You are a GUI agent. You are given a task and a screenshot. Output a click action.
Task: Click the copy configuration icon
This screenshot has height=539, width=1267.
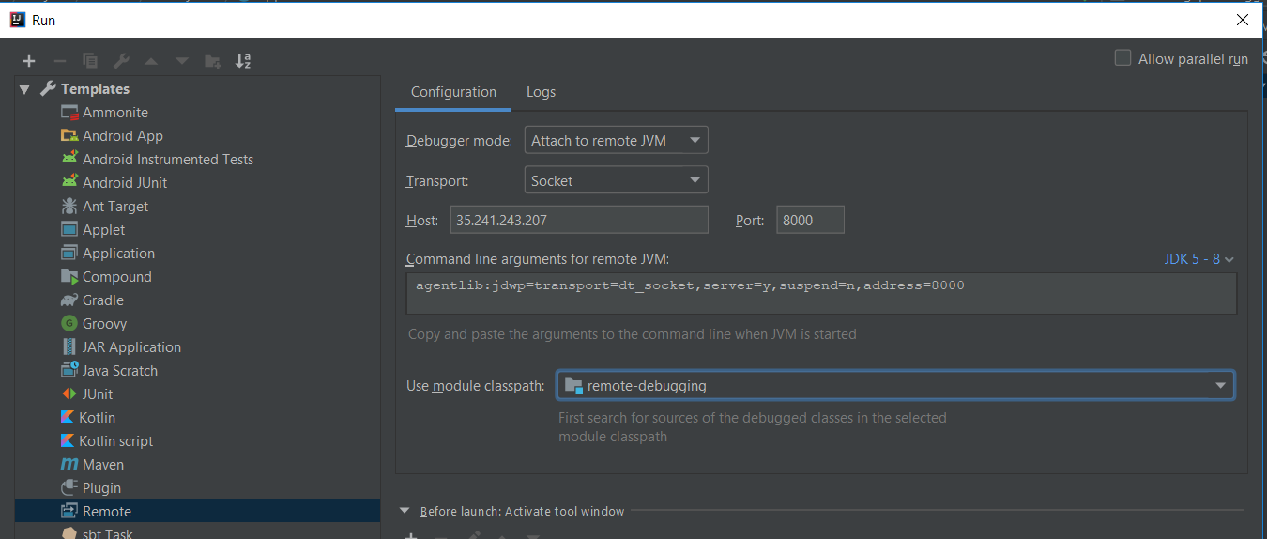(x=90, y=61)
